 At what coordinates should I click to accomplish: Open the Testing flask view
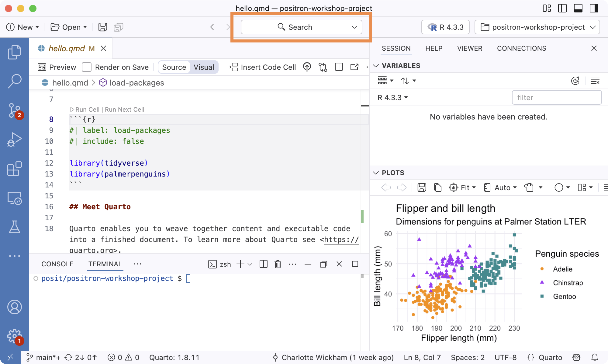point(14,227)
